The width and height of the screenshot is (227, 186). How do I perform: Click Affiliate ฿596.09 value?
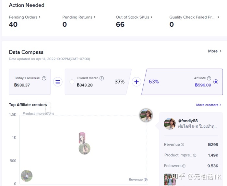click(203, 85)
